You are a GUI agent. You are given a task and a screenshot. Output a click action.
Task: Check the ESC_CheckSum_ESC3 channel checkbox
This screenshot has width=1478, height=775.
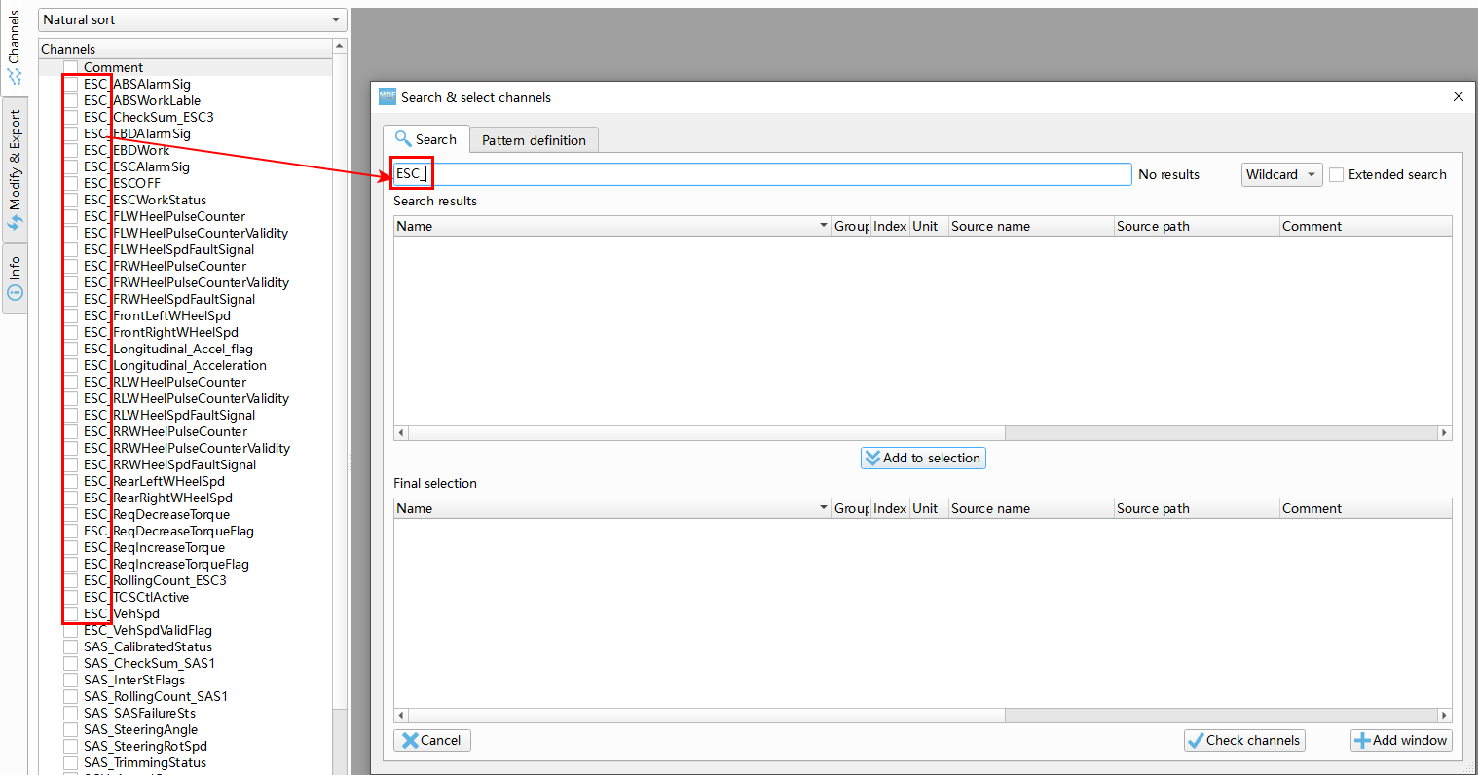[71, 117]
